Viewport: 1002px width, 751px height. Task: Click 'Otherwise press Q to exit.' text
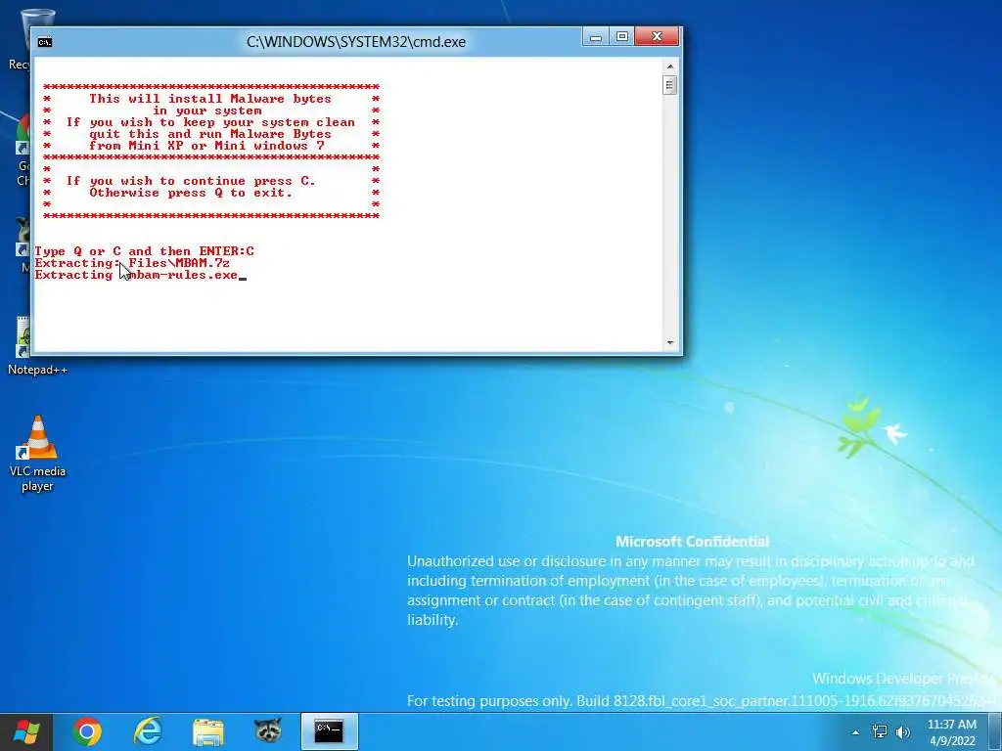[x=191, y=193]
